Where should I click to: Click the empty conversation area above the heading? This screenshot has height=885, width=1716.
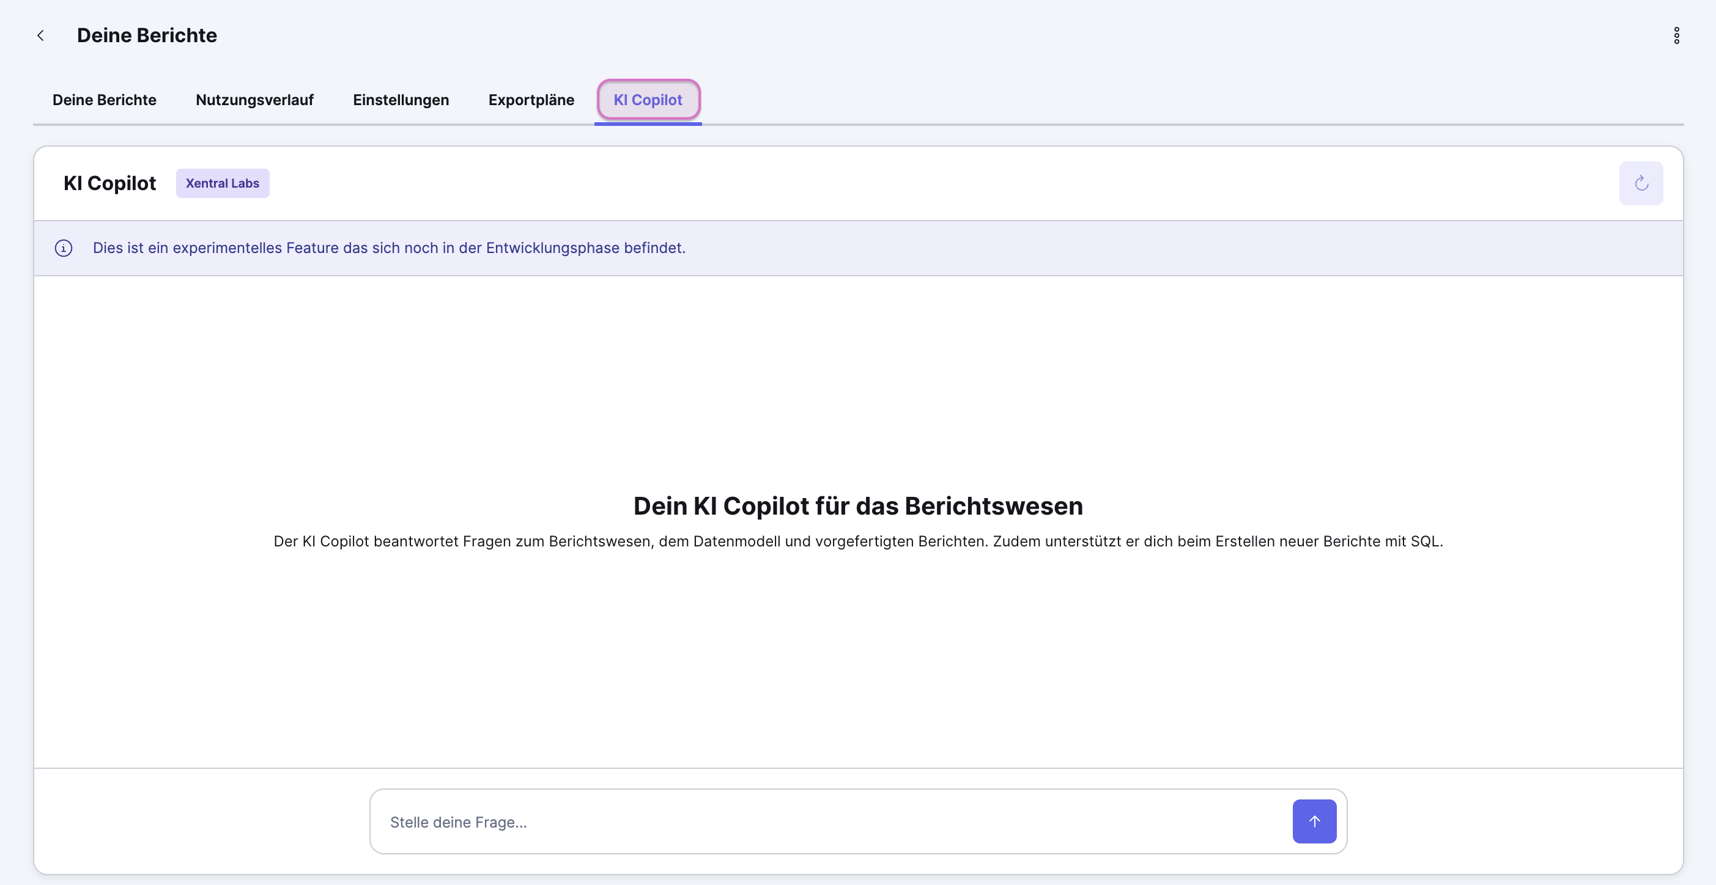858,380
